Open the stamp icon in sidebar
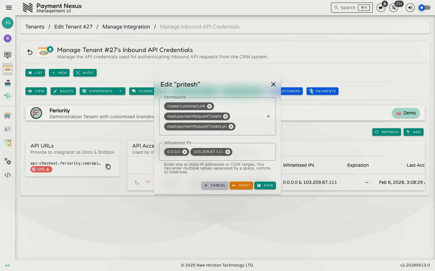Screen dimensions: 435x271 8,83
